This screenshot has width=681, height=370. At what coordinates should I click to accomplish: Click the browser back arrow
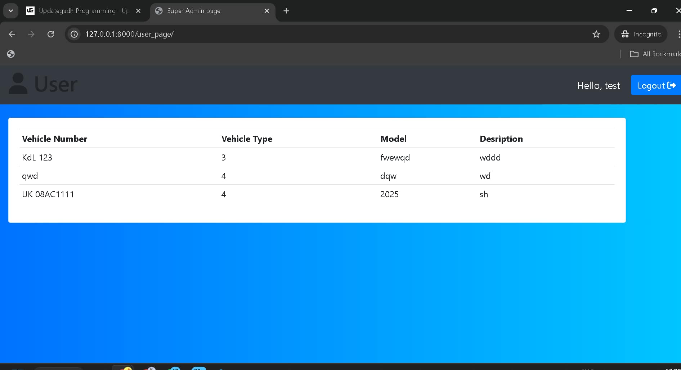12,34
